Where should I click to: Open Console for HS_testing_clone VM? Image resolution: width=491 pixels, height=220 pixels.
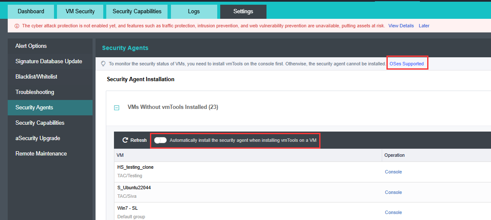click(x=393, y=172)
